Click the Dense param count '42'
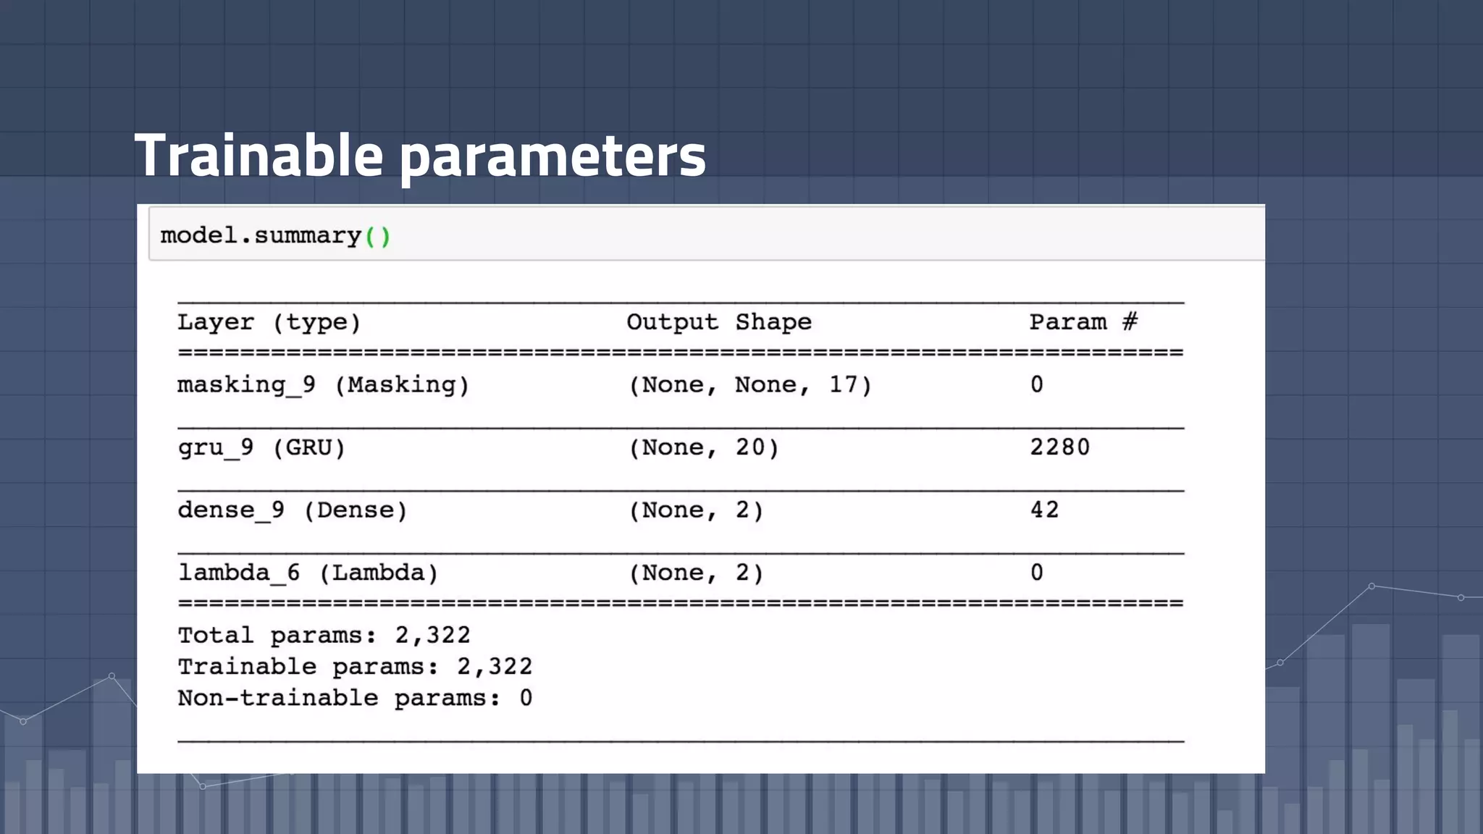 [x=1045, y=510]
